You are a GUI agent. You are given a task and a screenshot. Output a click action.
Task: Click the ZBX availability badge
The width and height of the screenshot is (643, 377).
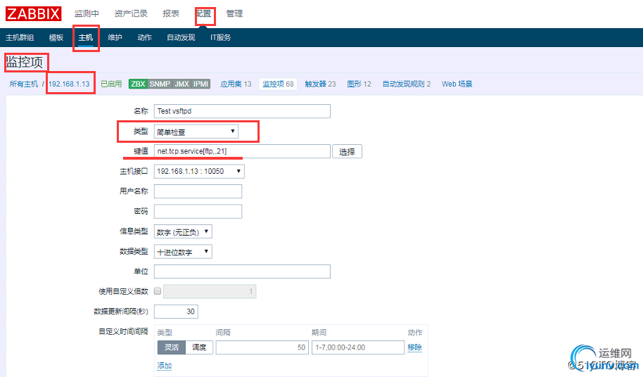pyautogui.click(x=138, y=84)
